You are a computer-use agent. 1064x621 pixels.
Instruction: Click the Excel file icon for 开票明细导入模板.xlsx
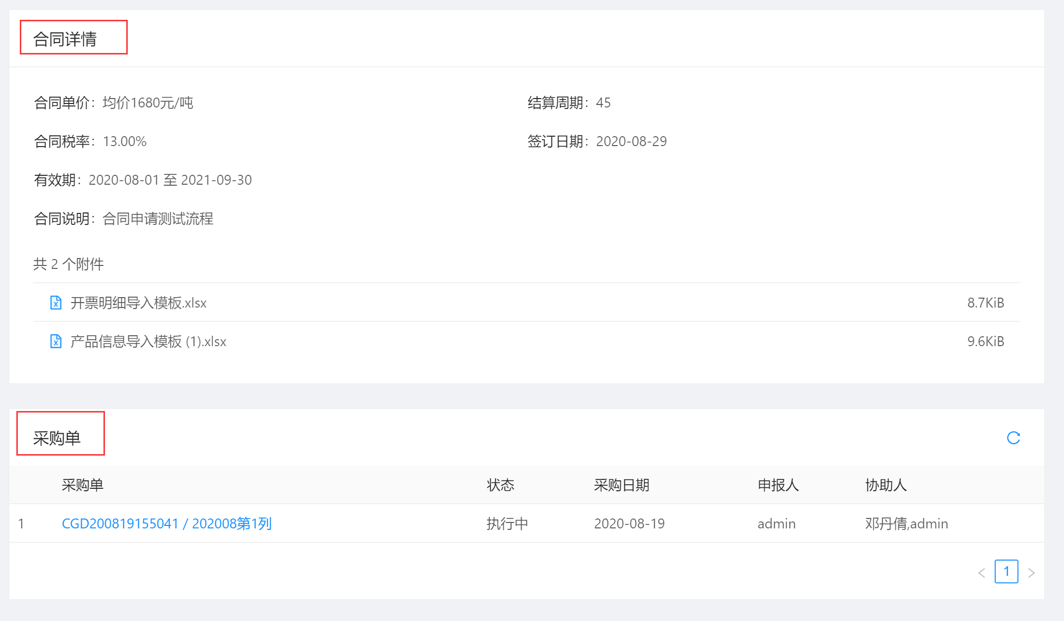56,303
